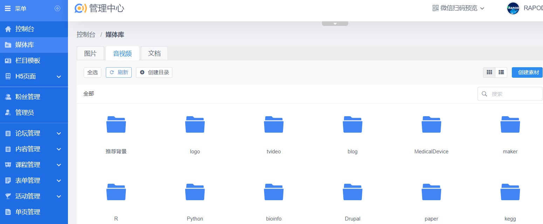Switch to list view layout

(x=501, y=72)
